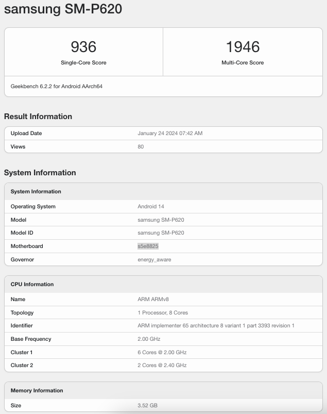This screenshot has height=414, width=327.
Task: Select the upload date January 24 2024 value
Action: click(170, 133)
